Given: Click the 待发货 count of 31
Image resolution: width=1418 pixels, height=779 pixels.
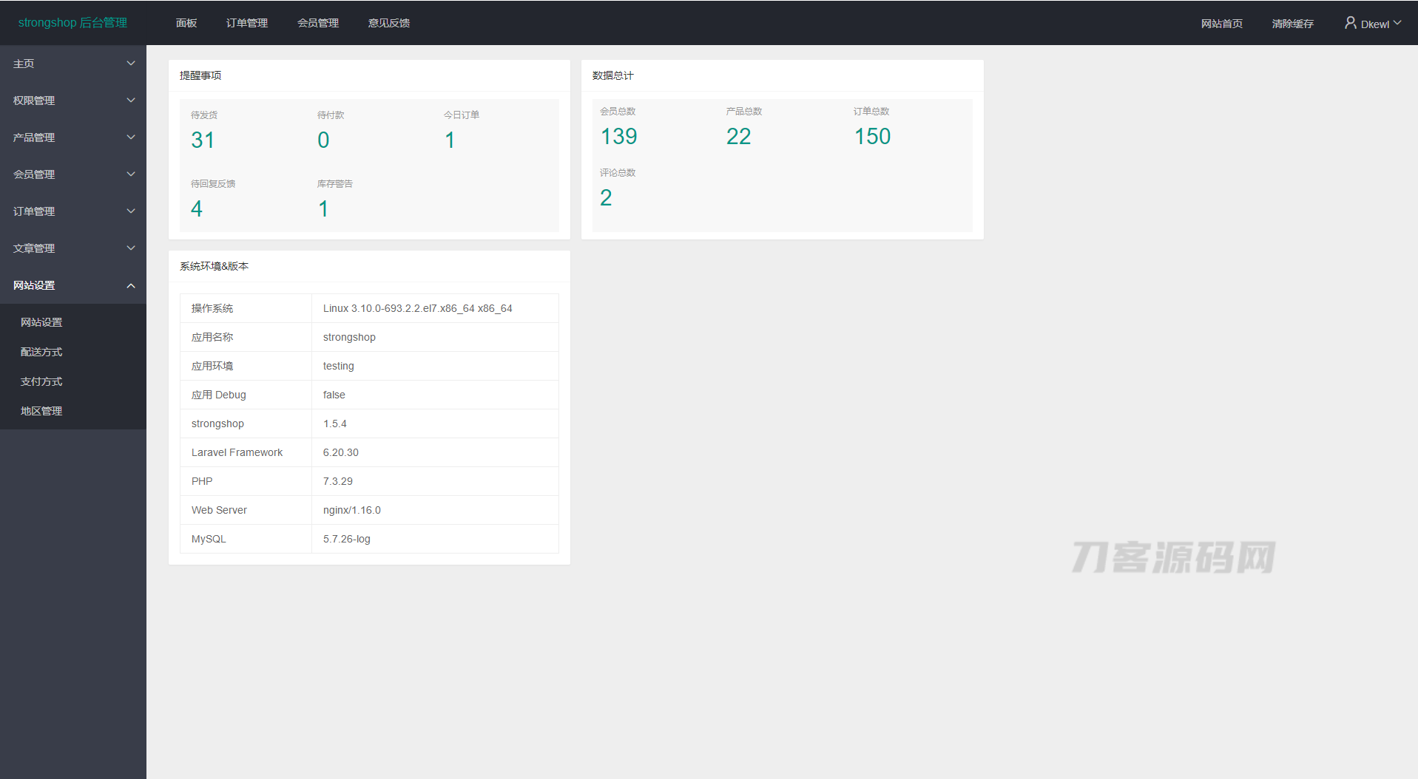Looking at the screenshot, I should [203, 140].
